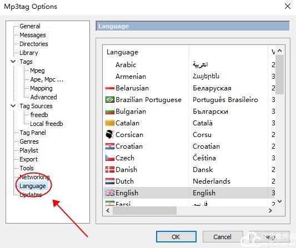Select the Czech flag icon
This screenshot has width=296, height=248.
pos(109,158)
